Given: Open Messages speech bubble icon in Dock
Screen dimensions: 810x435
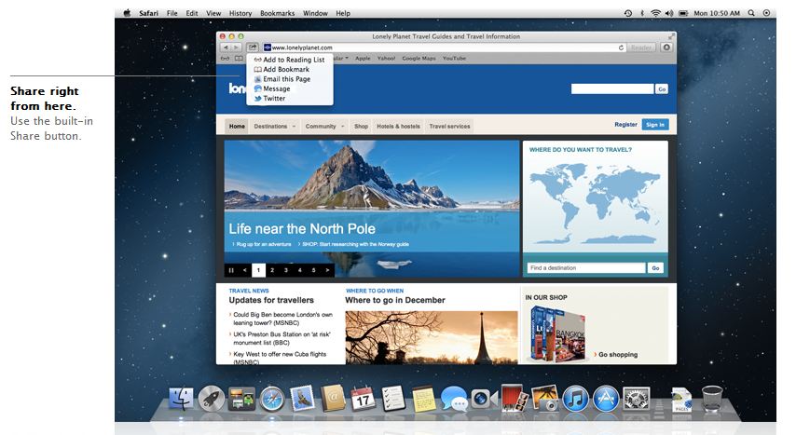Looking at the screenshot, I should pos(454,399).
